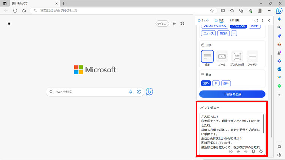Viewport: 285px width, 160px height.
Task: Select the 長い length option
Action: [x=226, y=83]
